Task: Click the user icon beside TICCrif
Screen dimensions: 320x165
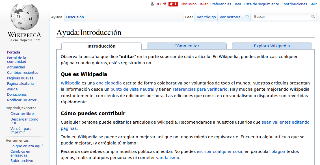Action: pyautogui.click(x=152, y=4)
